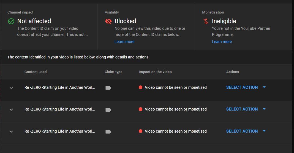
Task: Select the first Re -ZERO claim title text
Action: (x=59, y=87)
